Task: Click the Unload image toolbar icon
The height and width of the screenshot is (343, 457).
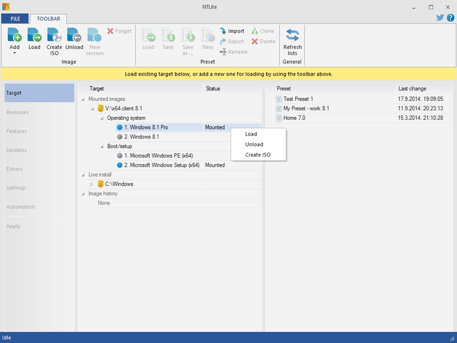Action: pyautogui.click(x=74, y=35)
